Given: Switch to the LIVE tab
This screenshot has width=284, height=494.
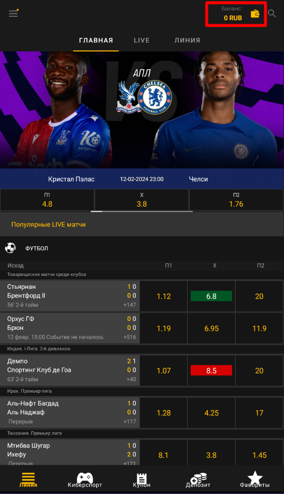Looking at the screenshot, I should (x=142, y=41).
